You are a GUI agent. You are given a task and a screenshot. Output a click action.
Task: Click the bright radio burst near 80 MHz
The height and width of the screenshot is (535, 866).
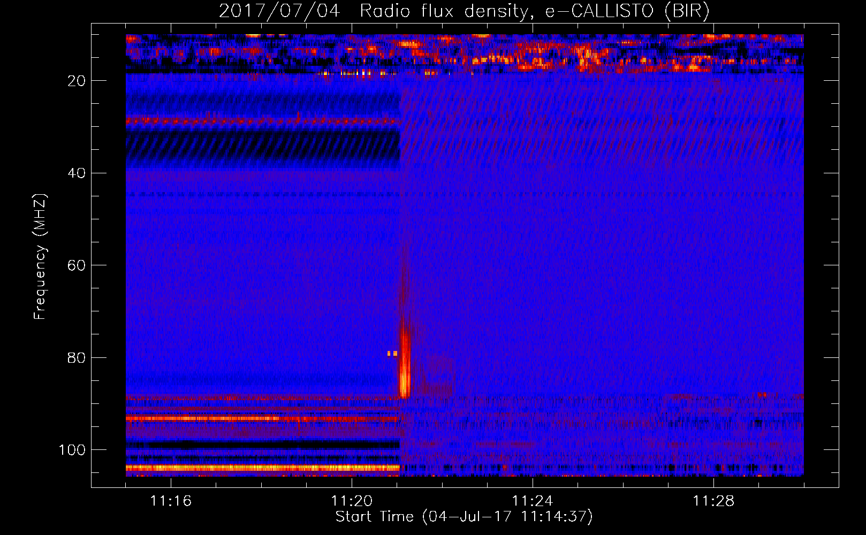405,364
